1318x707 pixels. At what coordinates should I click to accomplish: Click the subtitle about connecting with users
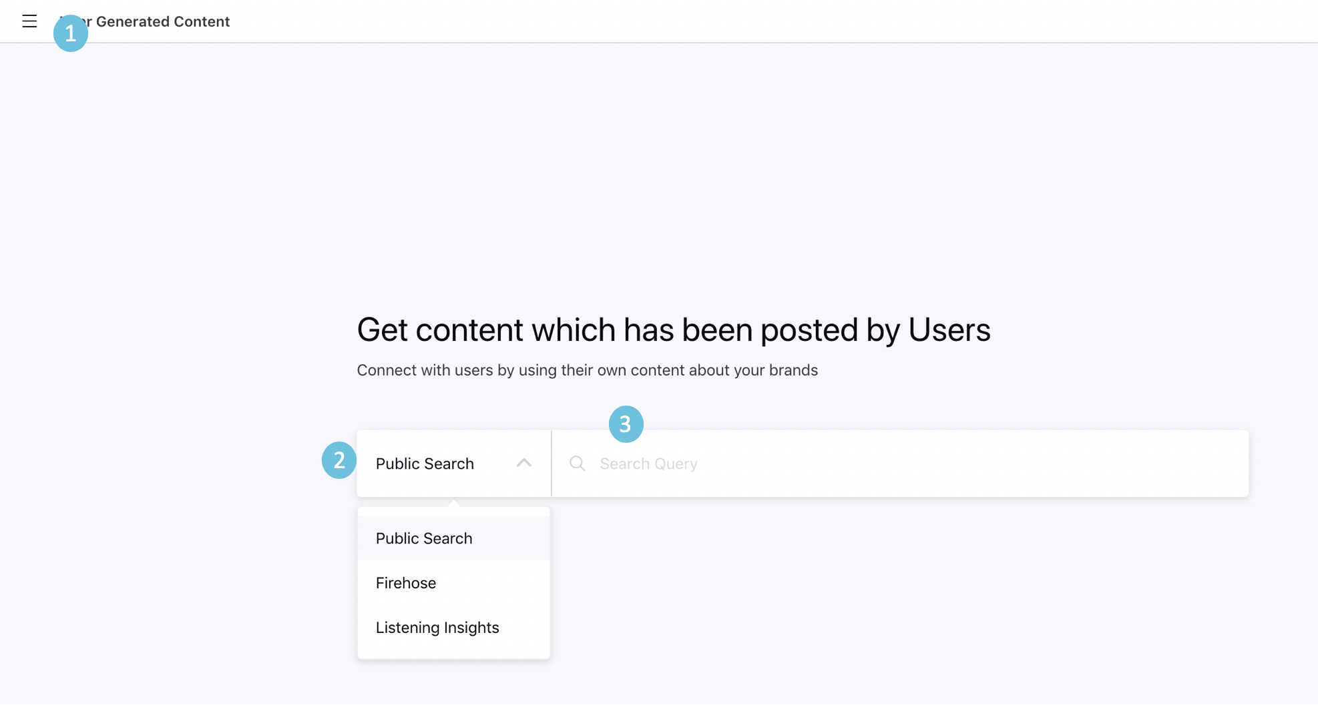[587, 370]
